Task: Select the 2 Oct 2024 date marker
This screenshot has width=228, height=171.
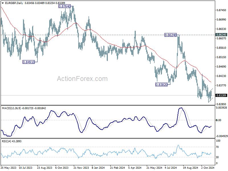Action: pos(208,168)
